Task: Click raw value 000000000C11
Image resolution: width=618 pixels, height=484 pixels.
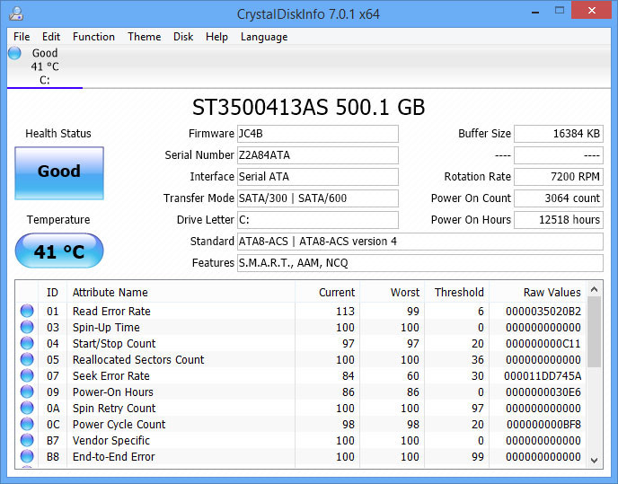Action: [543, 343]
